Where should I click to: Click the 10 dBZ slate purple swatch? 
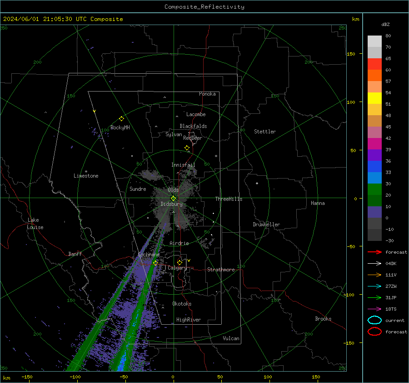[x=374, y=212]
